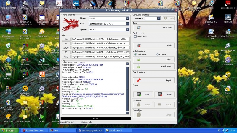Click the FDL file browse button
The width and height of the screenshot is (237, 133).
point(66,39)
